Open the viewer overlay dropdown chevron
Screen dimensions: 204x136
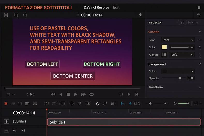pyautogui.click(x=13, y=94)
